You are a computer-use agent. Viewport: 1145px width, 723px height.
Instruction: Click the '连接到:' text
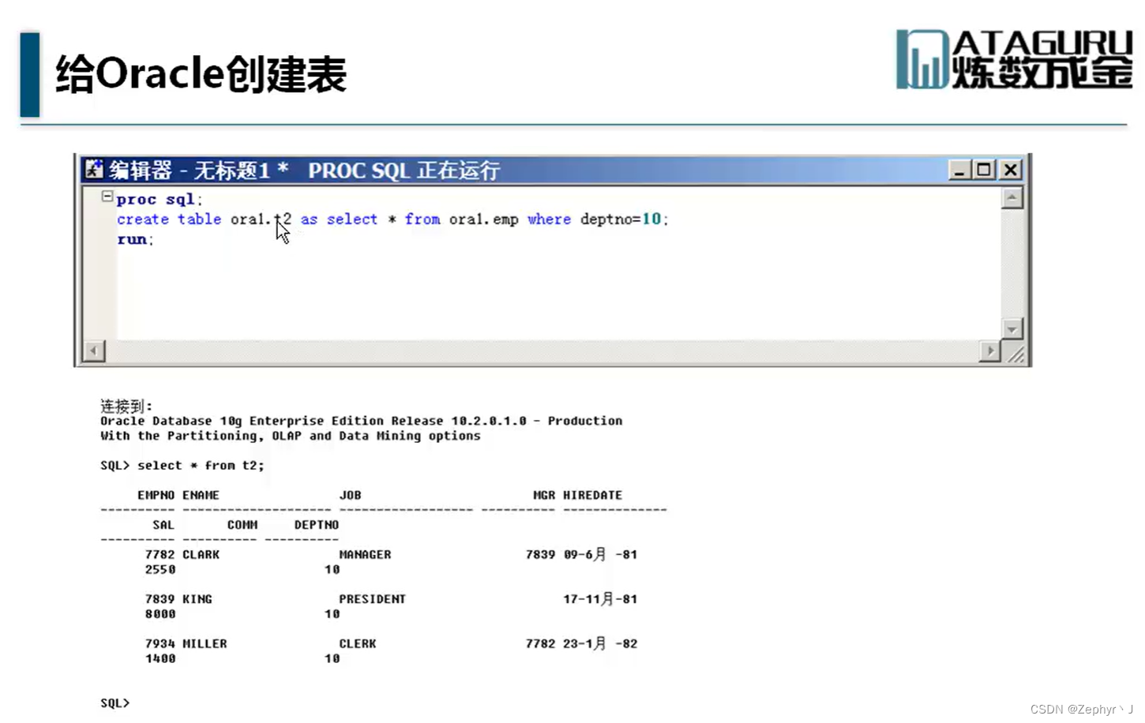pyautogui.click(x=126, y=406)
